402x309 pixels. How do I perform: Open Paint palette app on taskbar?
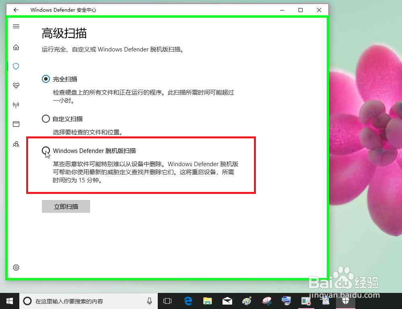point(247,301)
